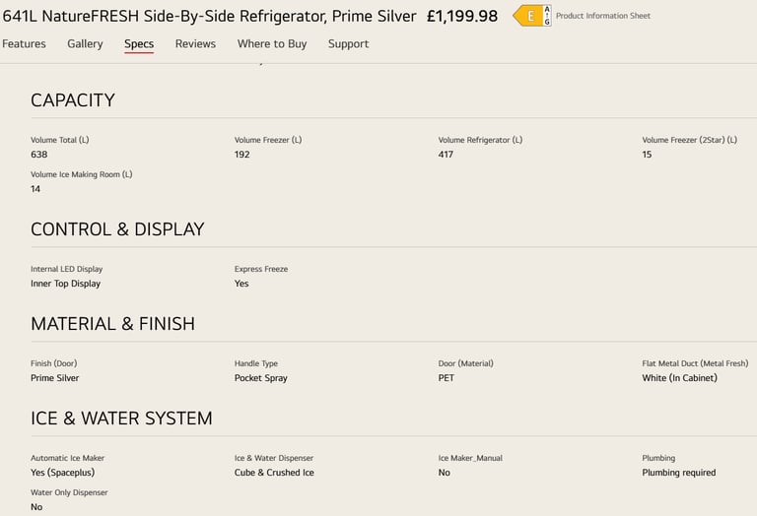
Task: Click the Cube & Crushed Ice value
Action: 274,473
